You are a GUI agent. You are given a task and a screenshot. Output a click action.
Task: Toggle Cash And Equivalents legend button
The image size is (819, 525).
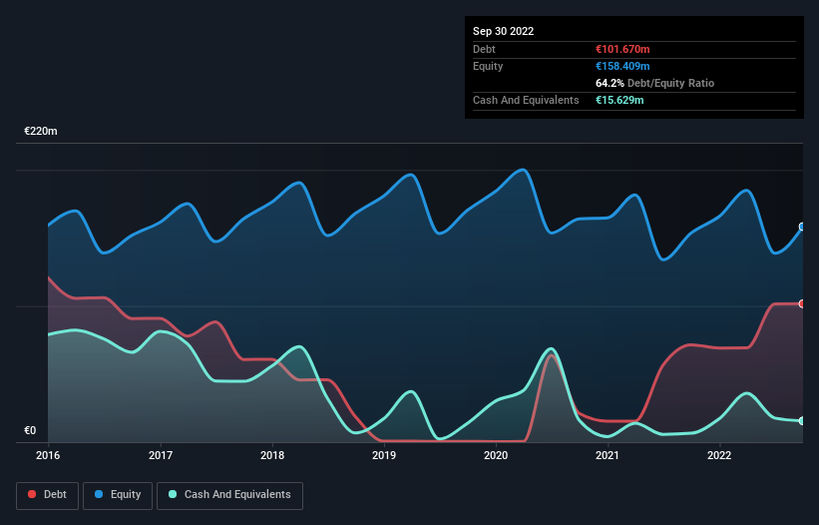(x=229, y=495)
